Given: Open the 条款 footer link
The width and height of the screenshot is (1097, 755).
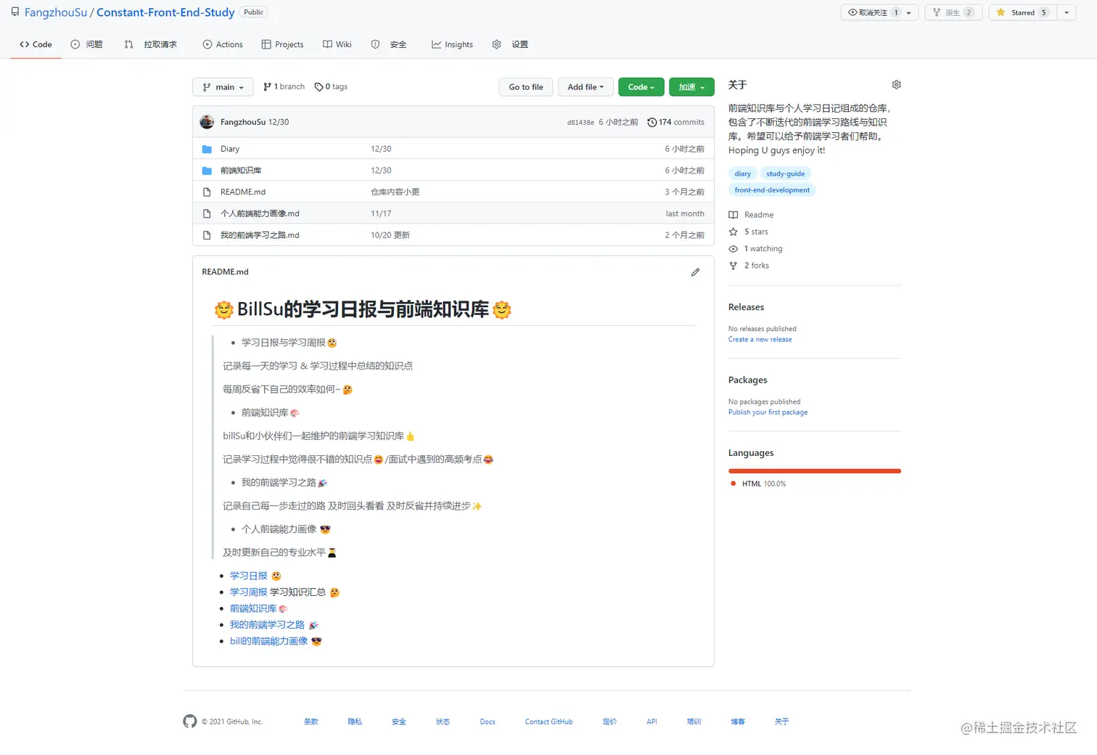Looking at the screenshot, I should click(x=311, y=722).
